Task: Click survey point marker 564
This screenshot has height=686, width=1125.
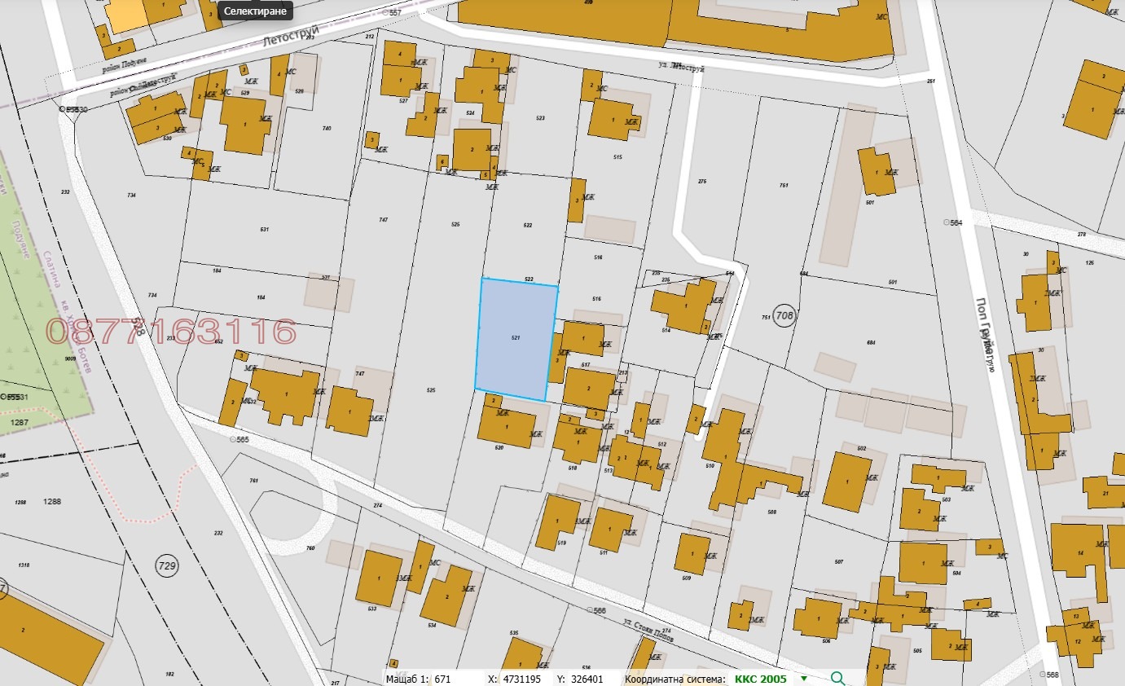Action: point(946,222)
